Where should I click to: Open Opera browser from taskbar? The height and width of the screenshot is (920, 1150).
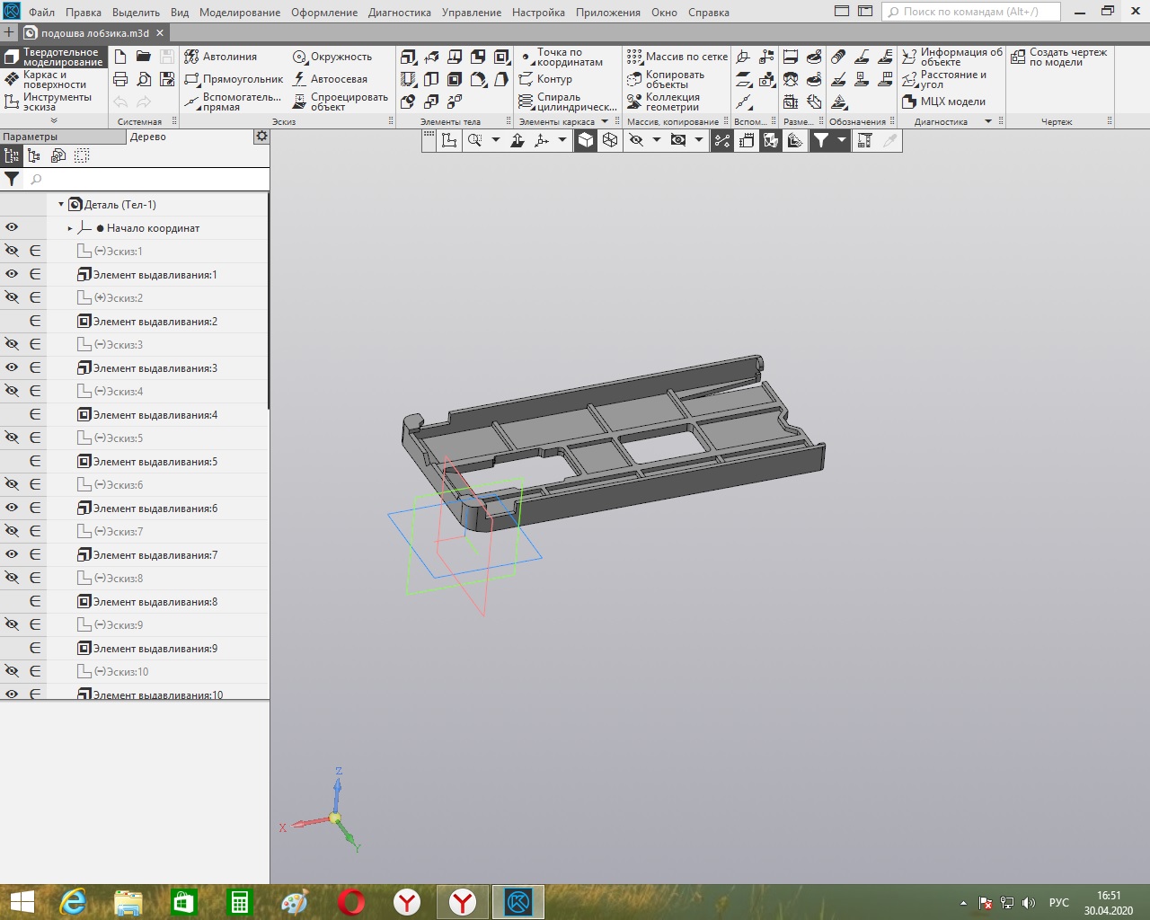351,902
